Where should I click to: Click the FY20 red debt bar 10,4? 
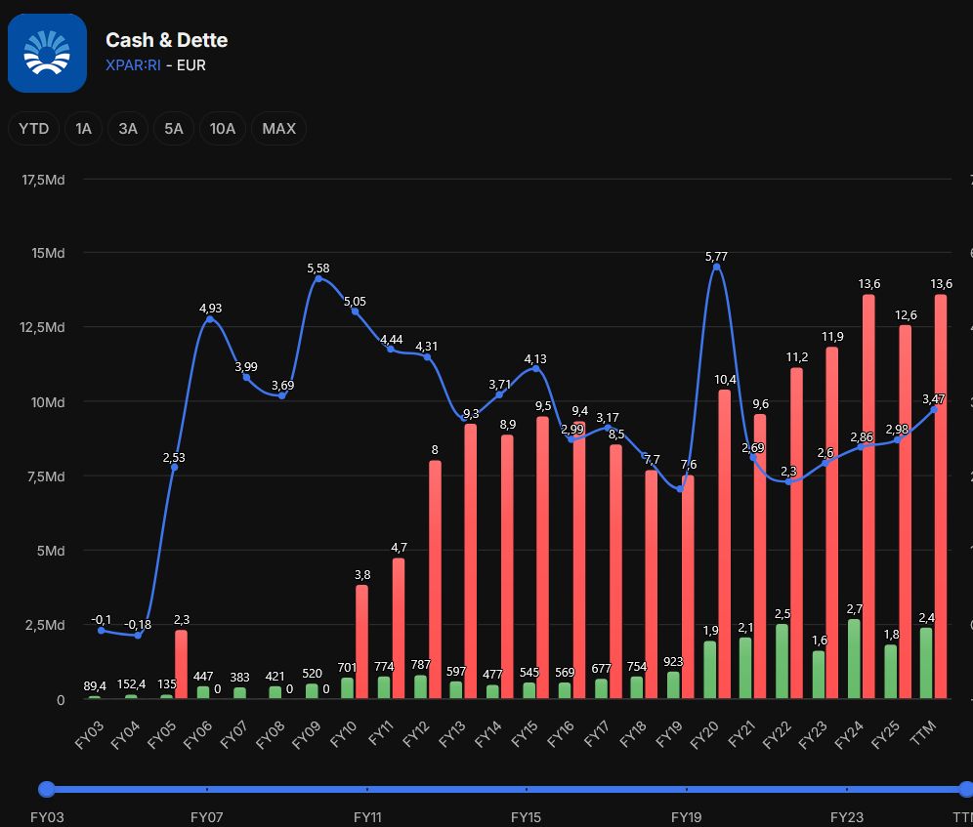[x=724, y=544]
